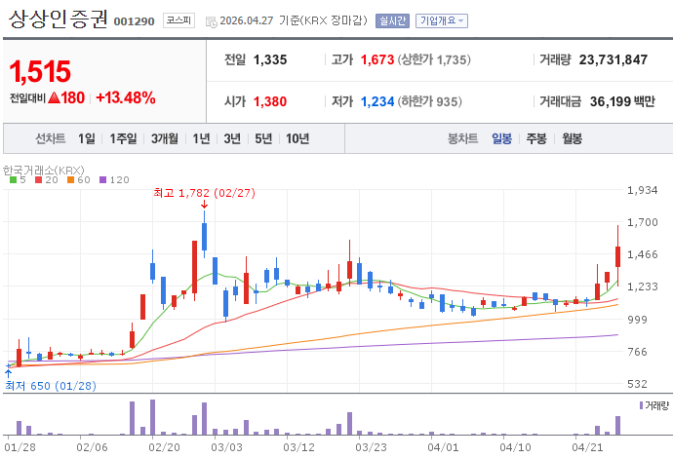Switch line chart to 1년
Screen dimensions: 673x458
point(201,138)
